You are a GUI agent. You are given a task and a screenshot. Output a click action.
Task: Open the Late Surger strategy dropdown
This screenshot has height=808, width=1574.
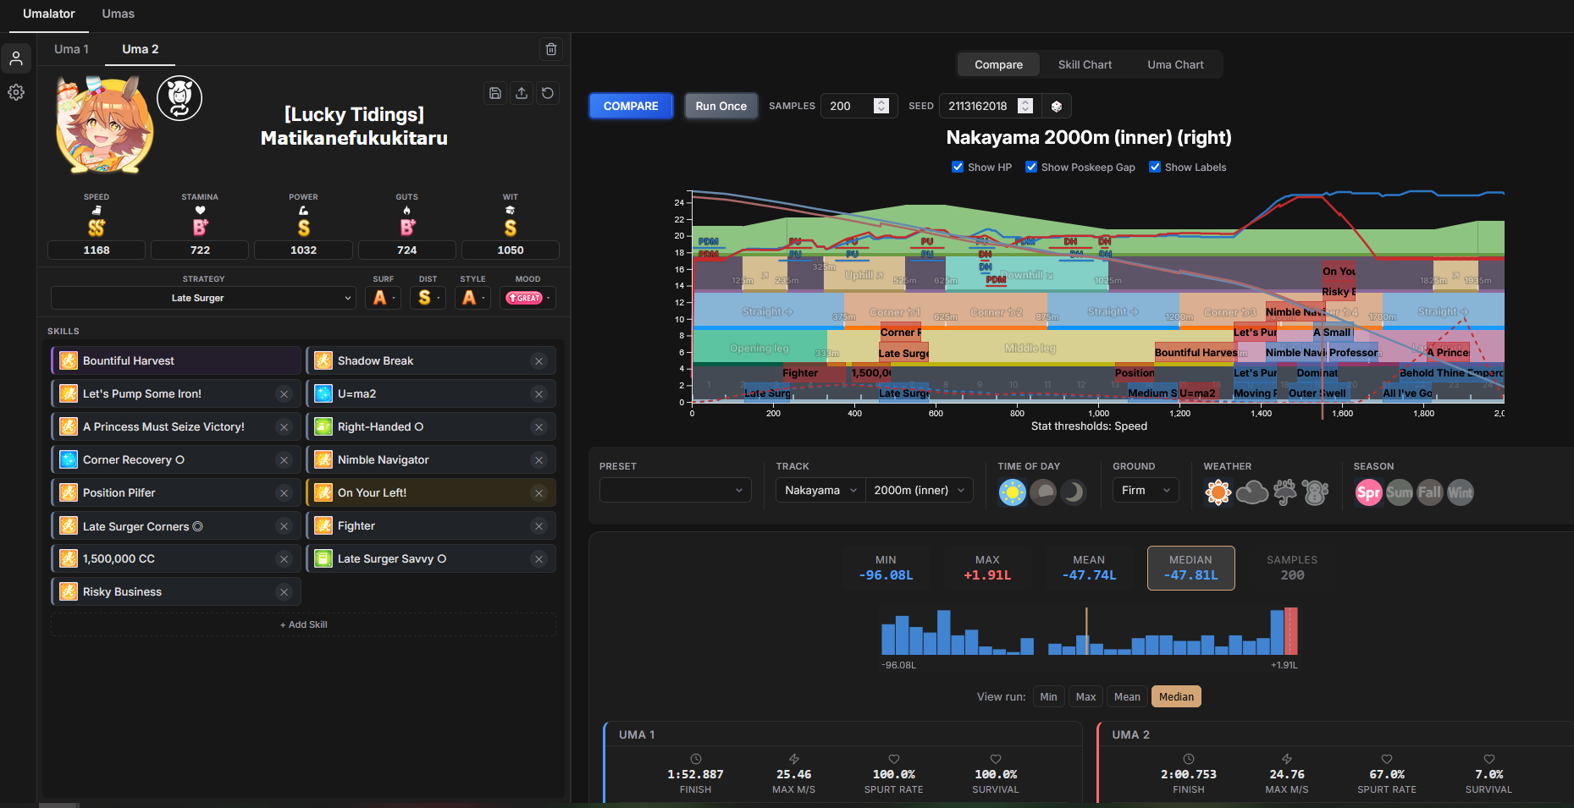point(203,298)
